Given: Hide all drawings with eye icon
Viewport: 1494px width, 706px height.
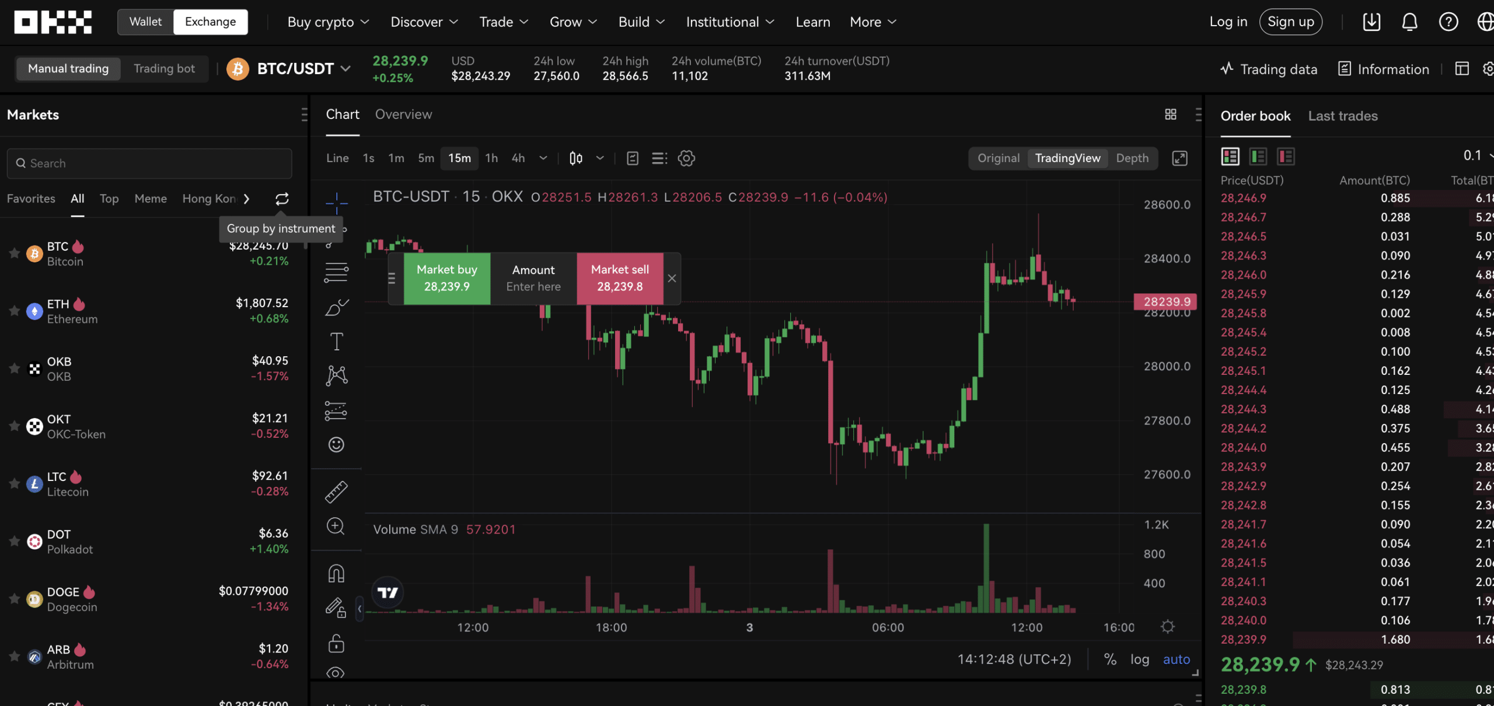Looking at the screenshot, I should pos(336,673).
